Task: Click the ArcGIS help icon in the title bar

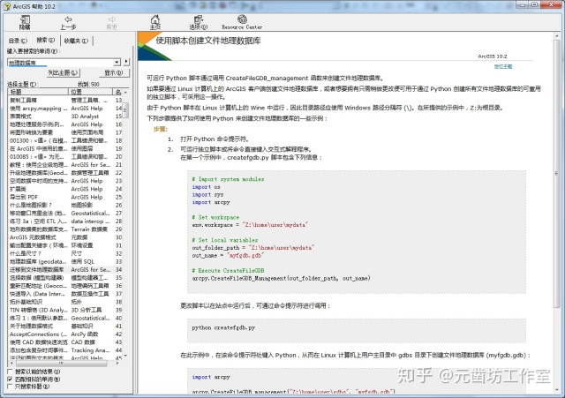Action: [x=7, y=6]
